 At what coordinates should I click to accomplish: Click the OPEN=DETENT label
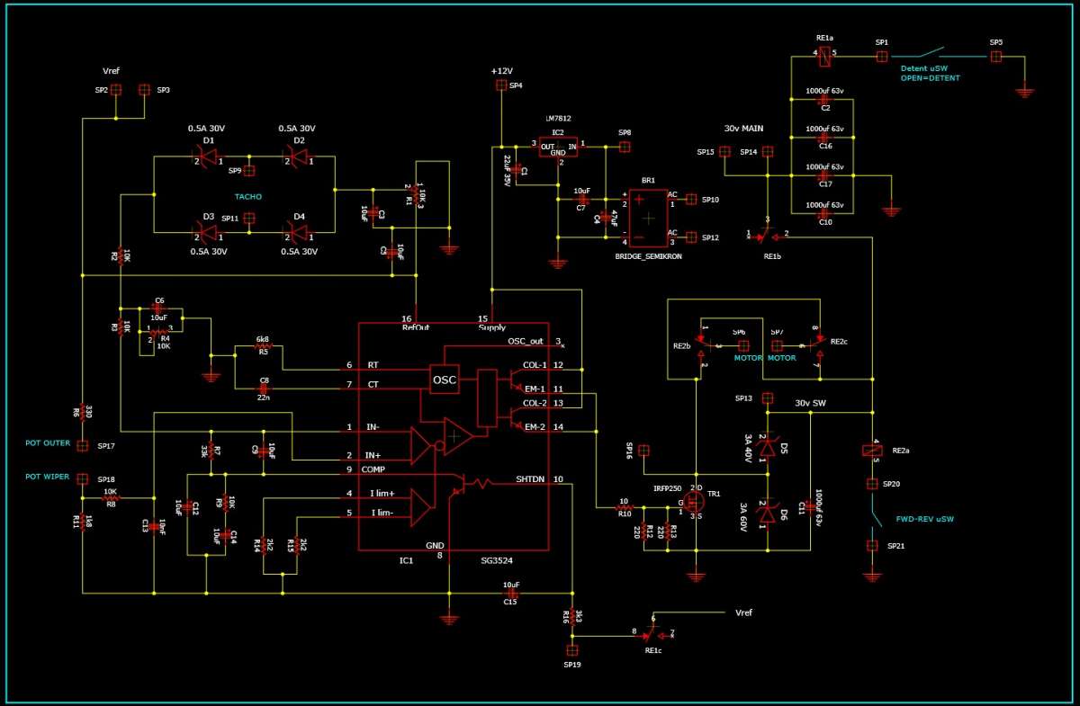[930, 78]
